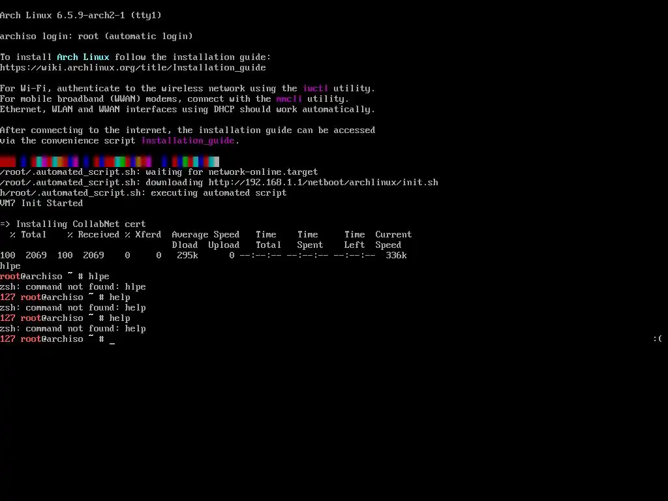Click the '336k' current speed value
The width and height of the screenshot is (668, 501).
(396, 255)
